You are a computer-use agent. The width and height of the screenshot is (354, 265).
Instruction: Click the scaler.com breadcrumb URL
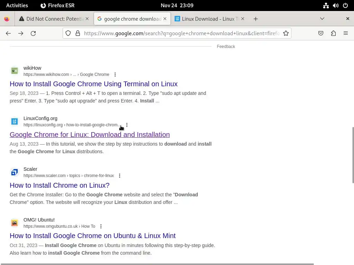69,176
